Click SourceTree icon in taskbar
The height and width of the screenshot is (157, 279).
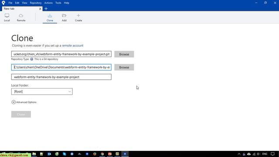pos(125,154)
